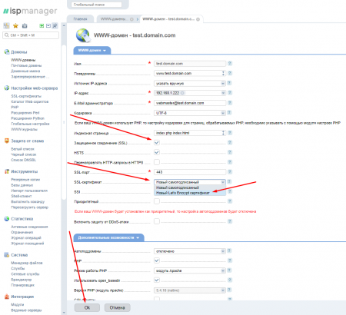
Task: Click help icon next to Кодировка dropdown
Action: click(x=230, y=113)
